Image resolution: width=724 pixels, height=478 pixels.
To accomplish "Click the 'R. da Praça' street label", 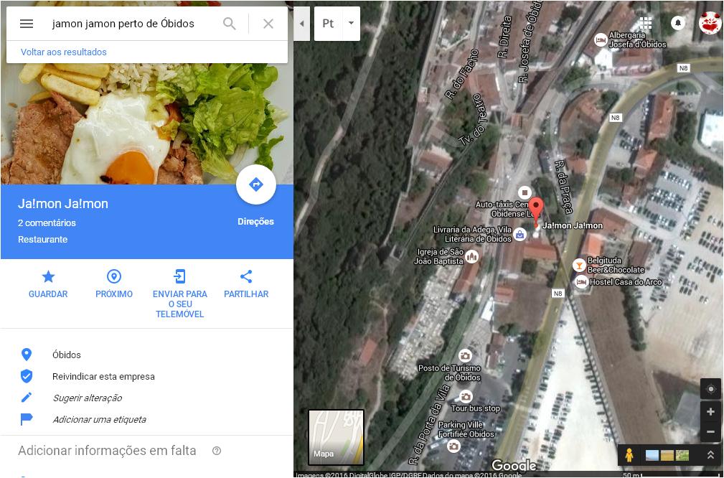I will point(564,187).
